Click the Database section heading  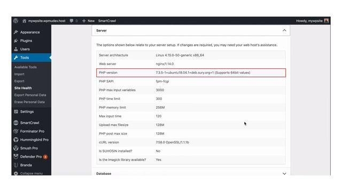click(x=104, y=173)
